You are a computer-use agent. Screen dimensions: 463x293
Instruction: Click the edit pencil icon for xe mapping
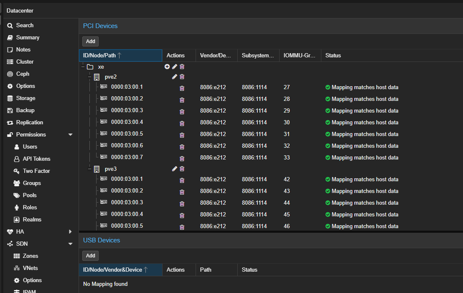tap(175, 67)
